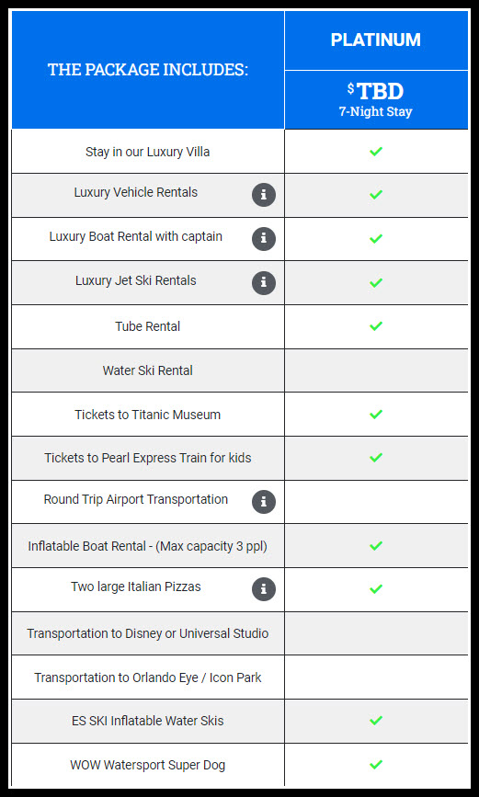This screenshot has height=797, width=479.
Task: Select the Water Ski Rental row label
Action: 147,370
